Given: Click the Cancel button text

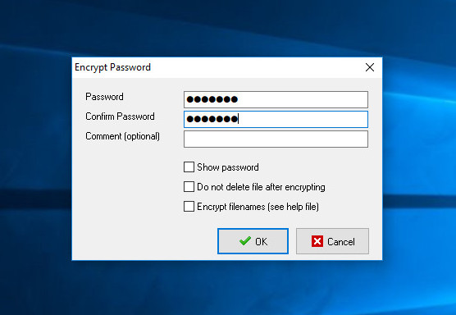Looking at the screenshot, I should [x=341, y=242].
